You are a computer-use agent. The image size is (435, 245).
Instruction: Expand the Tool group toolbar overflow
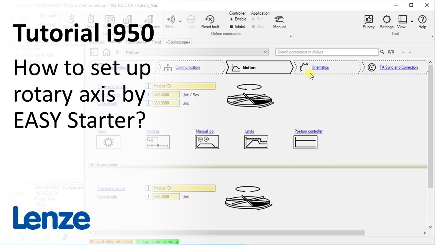[x=432, y=36]
